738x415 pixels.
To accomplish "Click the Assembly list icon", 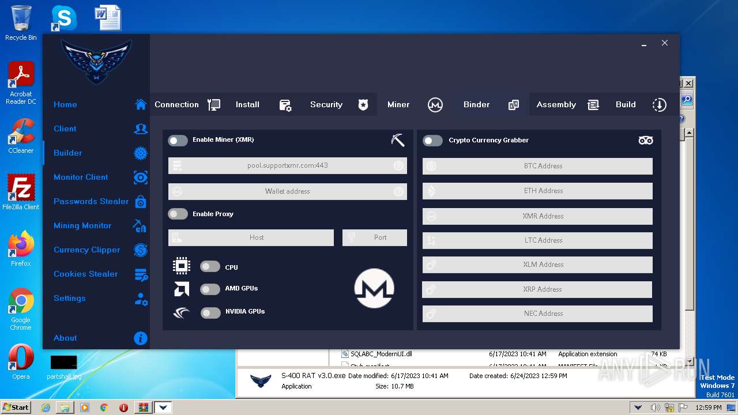I will click(x=593, y=105).
